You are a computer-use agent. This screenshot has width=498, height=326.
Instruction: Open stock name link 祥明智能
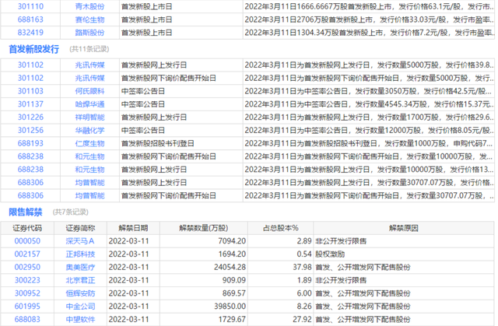90,117
